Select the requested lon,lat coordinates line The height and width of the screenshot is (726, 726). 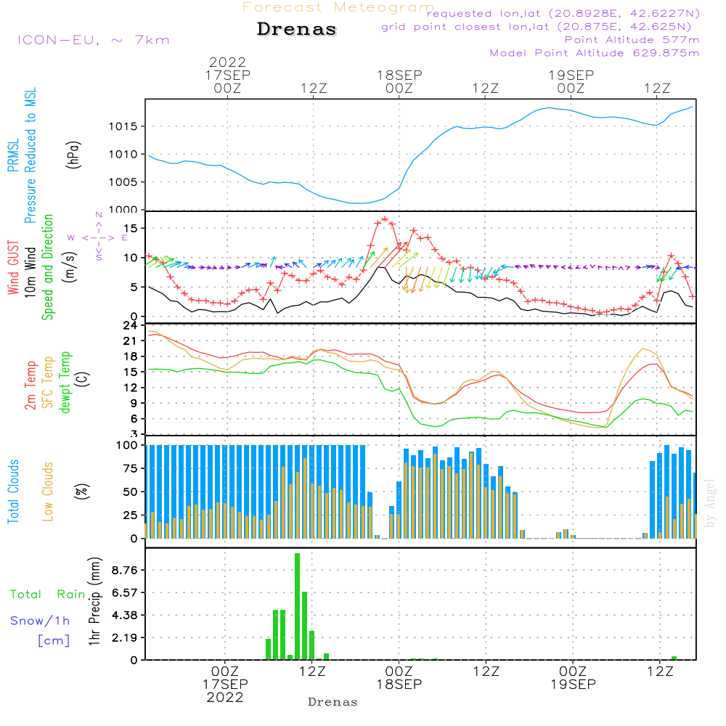pos(563,14)
